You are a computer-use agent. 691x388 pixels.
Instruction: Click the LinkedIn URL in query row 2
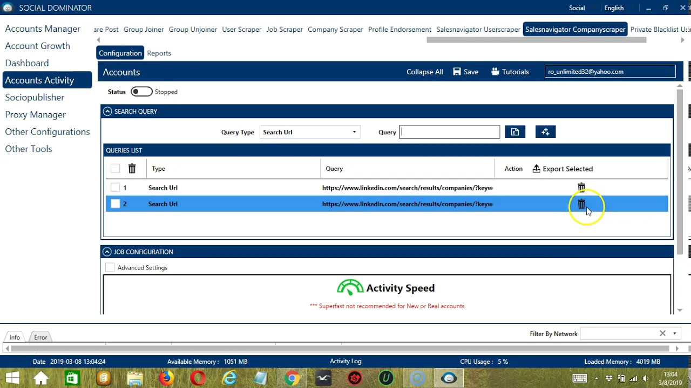408,204
